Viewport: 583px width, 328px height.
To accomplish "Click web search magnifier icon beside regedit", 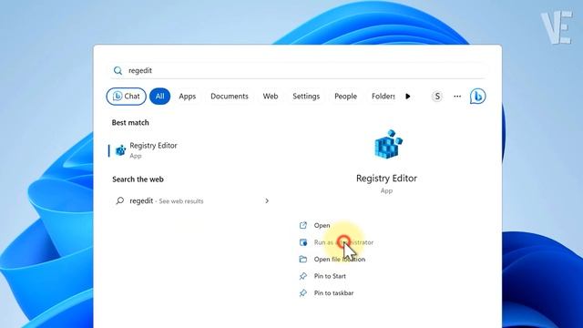I will coord(119,200).
